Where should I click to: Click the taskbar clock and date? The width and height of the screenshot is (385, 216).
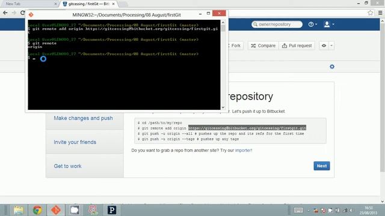(368, 211)
